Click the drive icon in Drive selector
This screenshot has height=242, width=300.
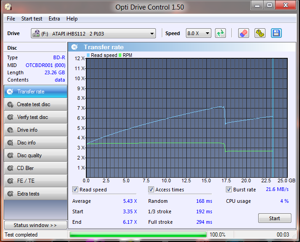36,33
